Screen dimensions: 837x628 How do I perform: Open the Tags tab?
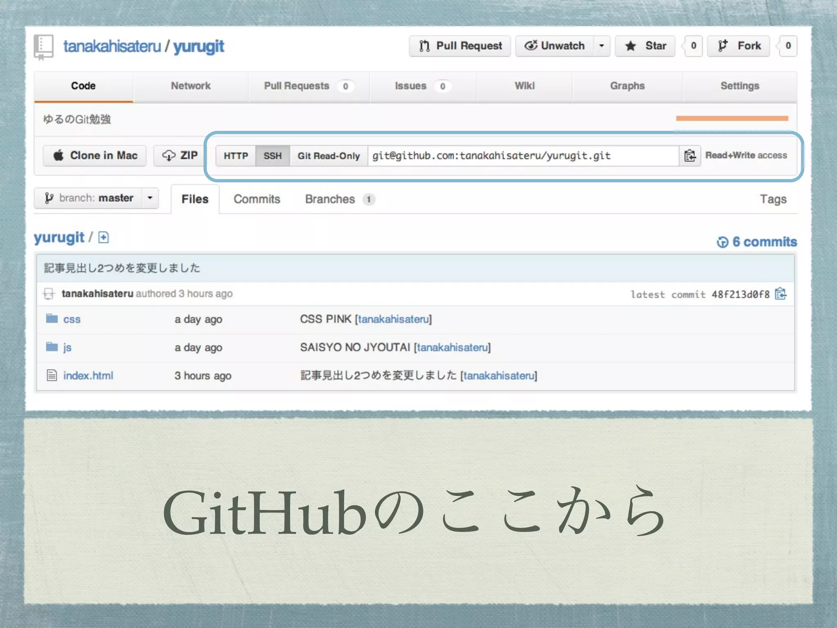773,199
